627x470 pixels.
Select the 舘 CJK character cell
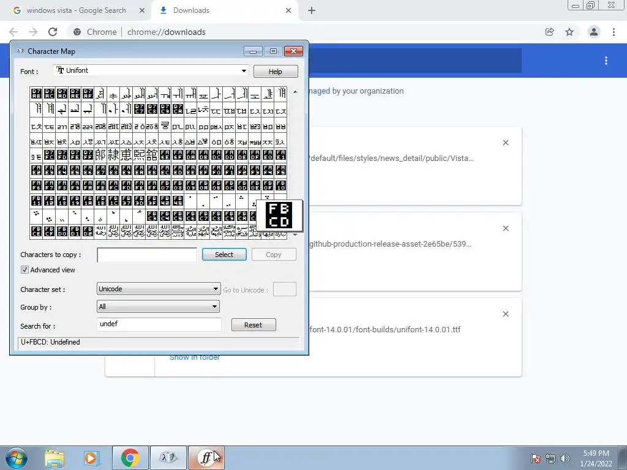[152, 155]
